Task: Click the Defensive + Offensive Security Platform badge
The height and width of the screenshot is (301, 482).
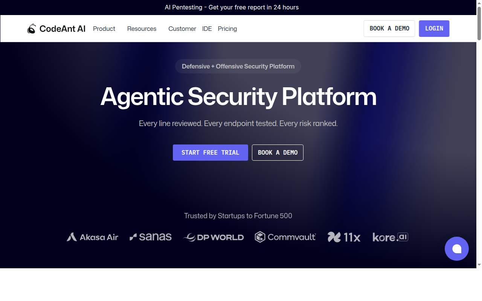Action: click(x=238, y=66)
